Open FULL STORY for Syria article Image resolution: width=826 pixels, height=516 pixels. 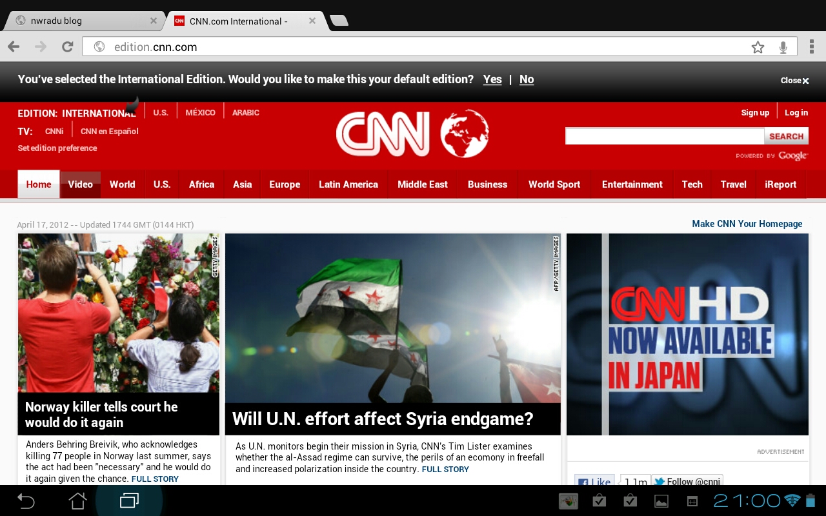445,470
